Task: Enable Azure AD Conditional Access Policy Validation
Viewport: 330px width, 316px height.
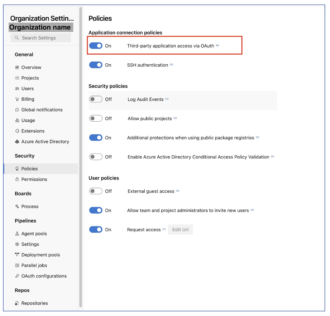Action: pyautogui.click(x=96, y=157)
